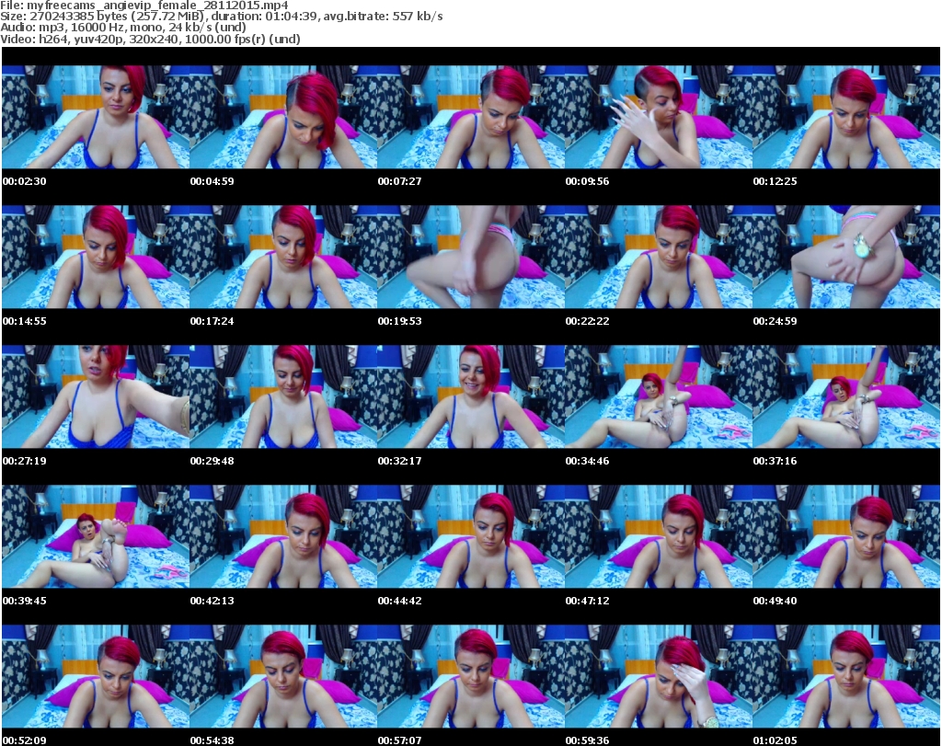The image size is (942, 746).
Task: Click the Size and duration info line
Action: click(x=222, y=17)
